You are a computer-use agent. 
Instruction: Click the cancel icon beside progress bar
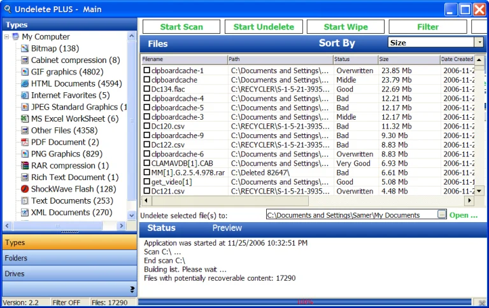[x=482, y=302]
